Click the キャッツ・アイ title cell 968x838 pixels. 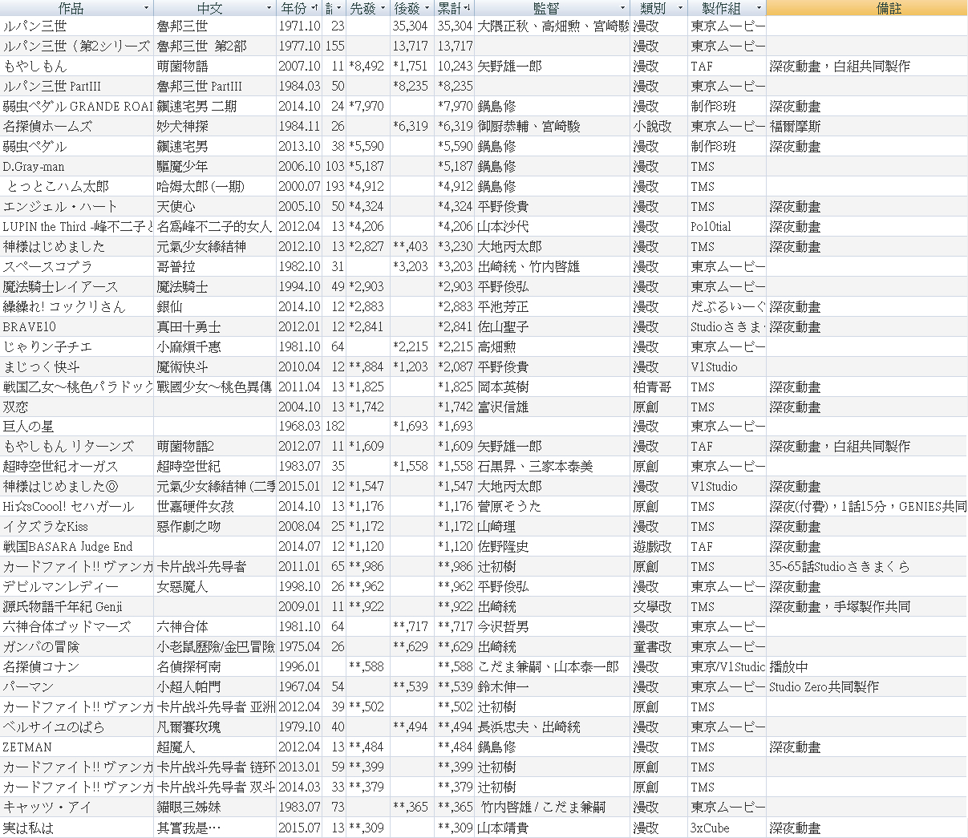click(77, 807)
